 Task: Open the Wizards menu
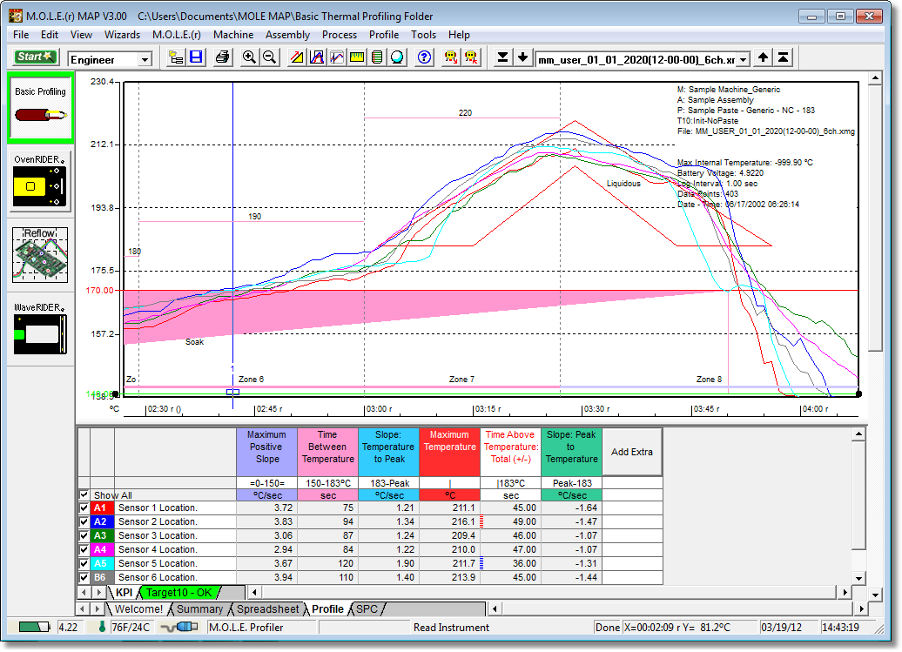tap(122, 35)
